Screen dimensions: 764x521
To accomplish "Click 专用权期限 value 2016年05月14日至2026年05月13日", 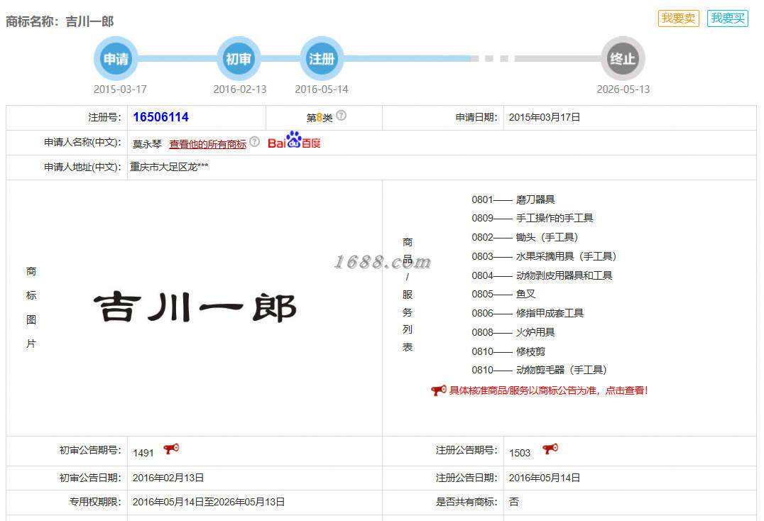I will (209, 502).
